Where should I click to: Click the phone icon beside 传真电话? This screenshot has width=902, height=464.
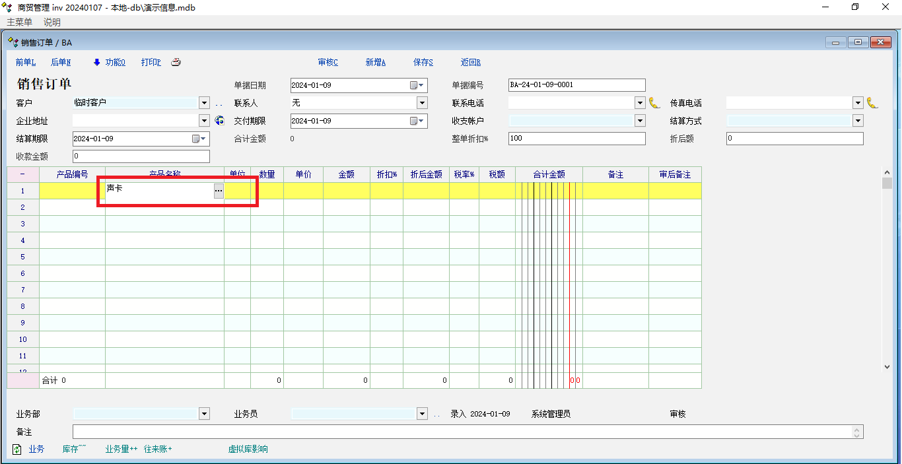coord(872,103)
